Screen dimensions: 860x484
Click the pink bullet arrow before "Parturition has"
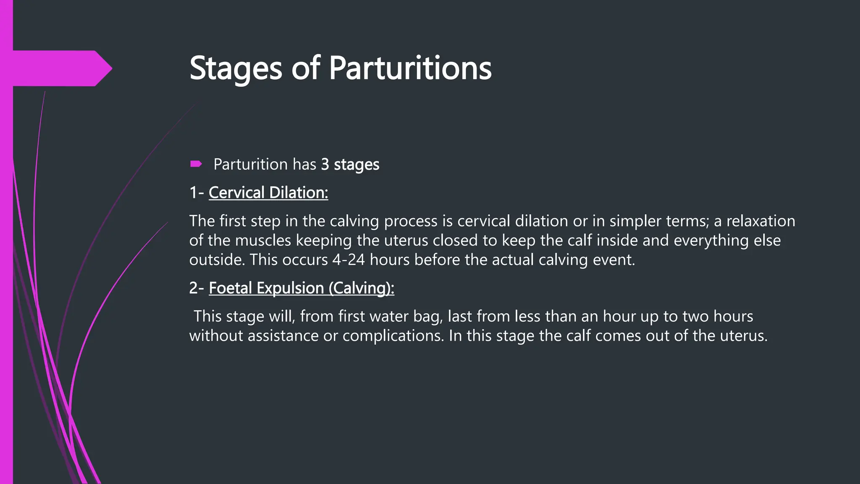[196, 164]
